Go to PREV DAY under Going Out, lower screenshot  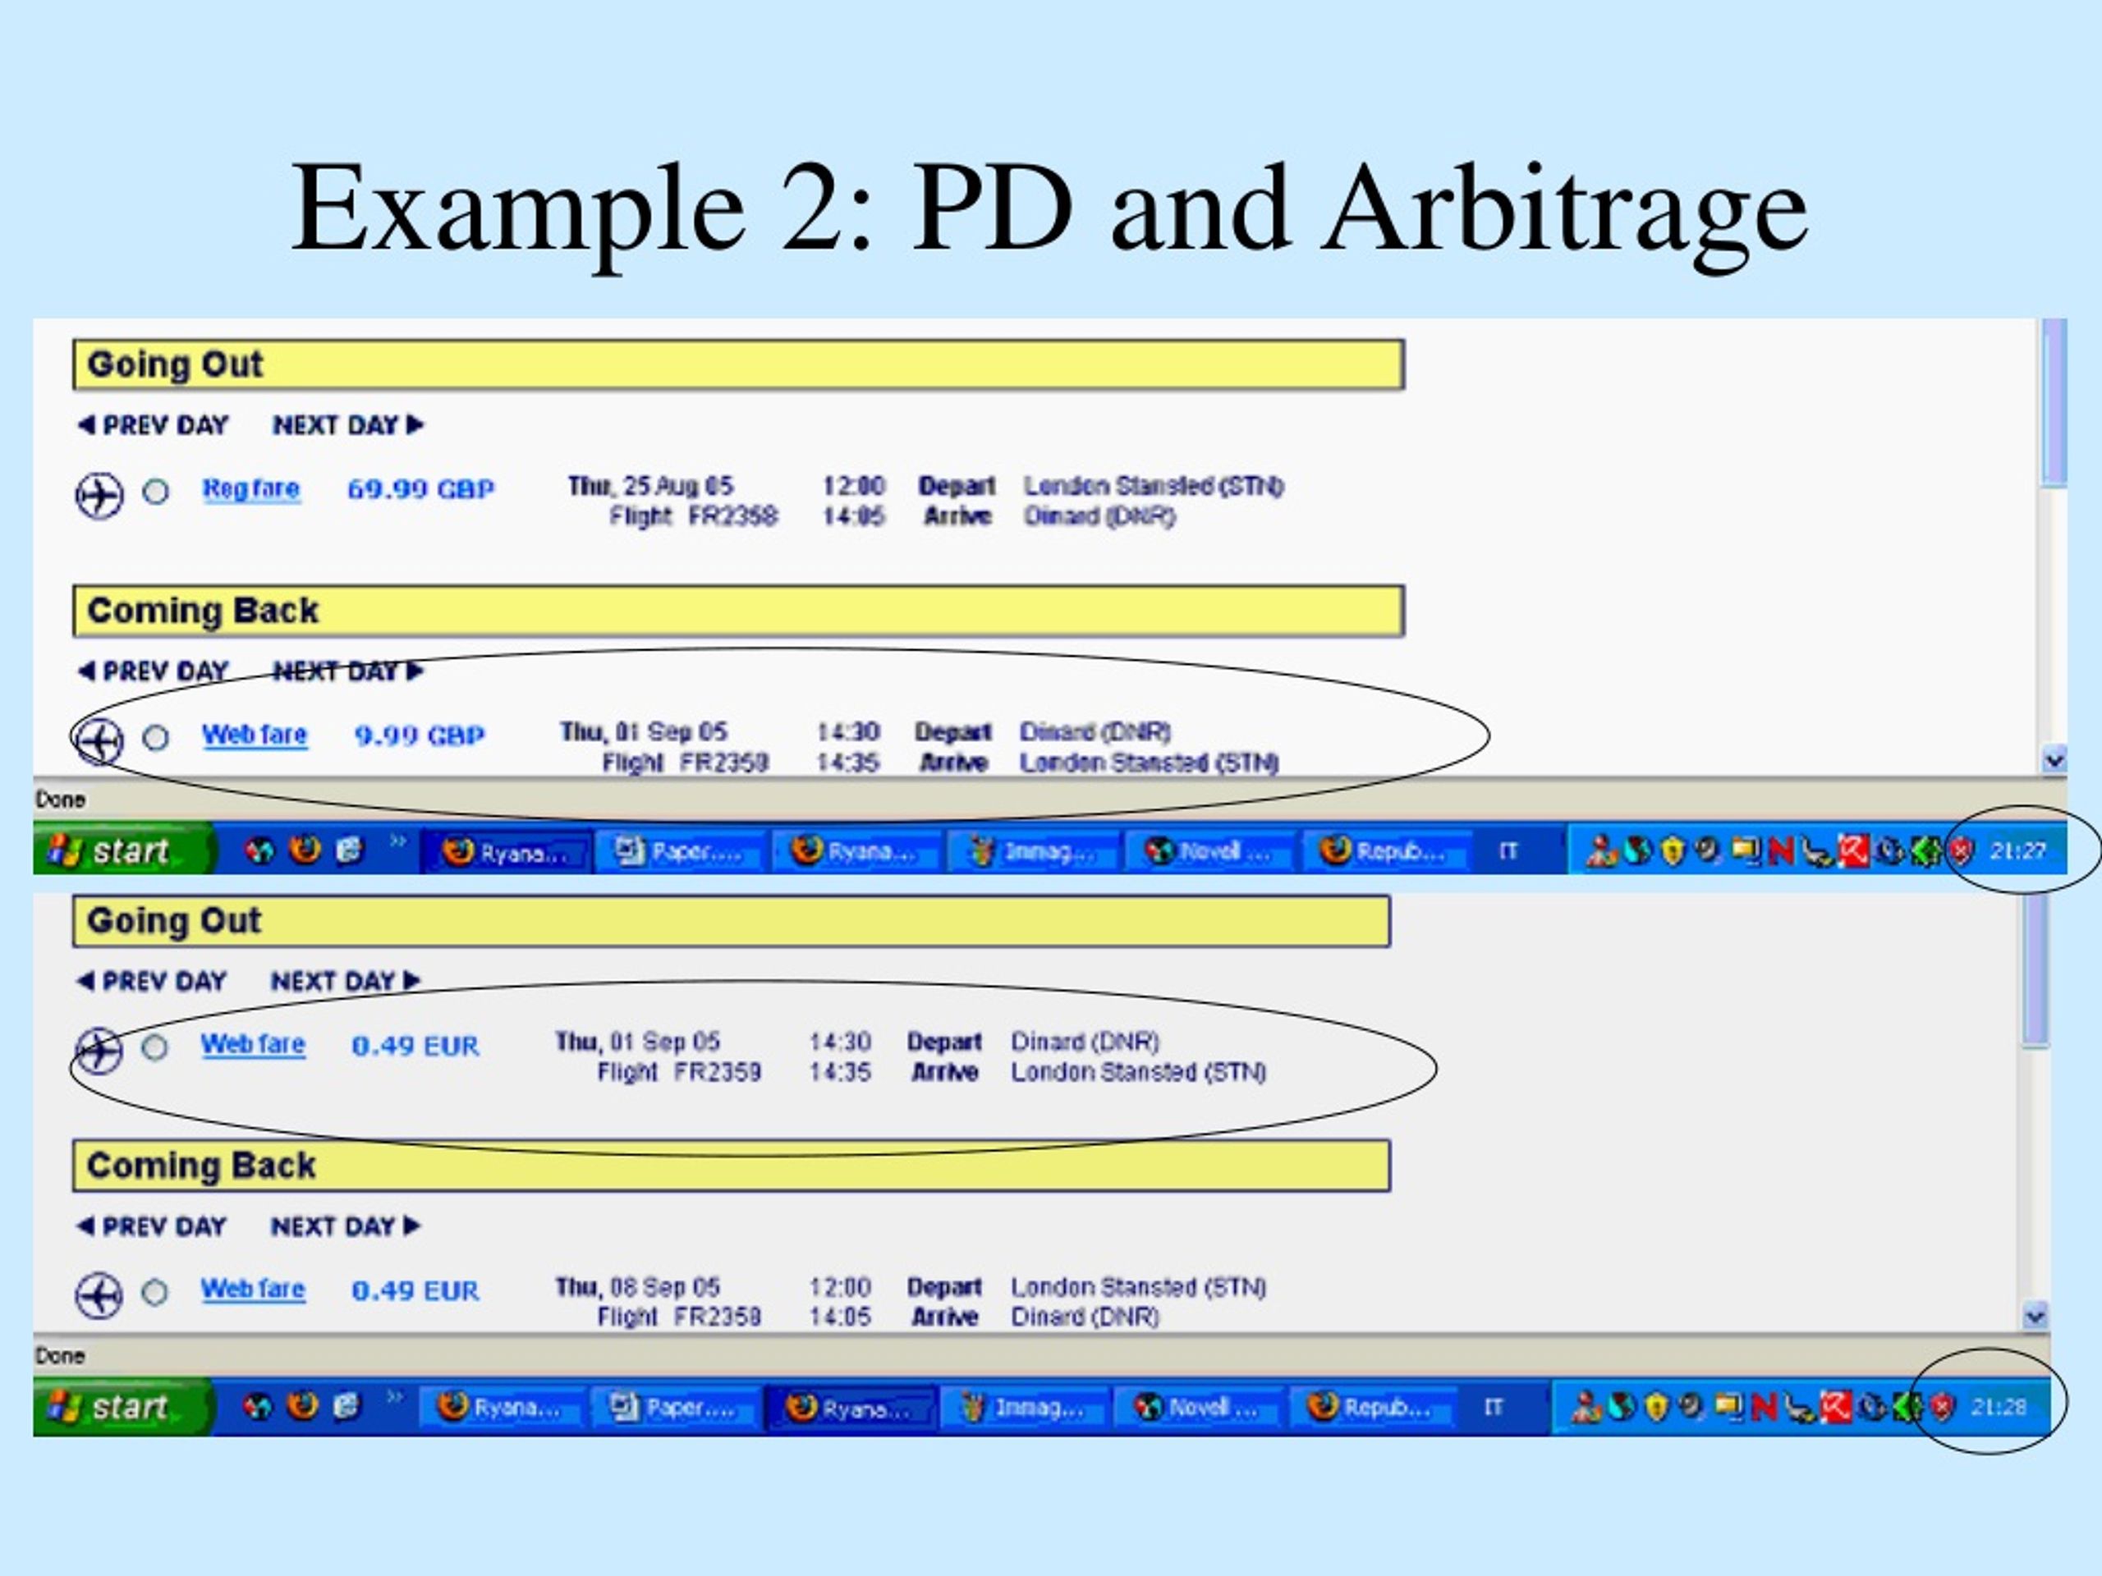(151, 982)
